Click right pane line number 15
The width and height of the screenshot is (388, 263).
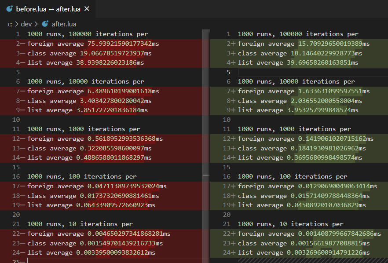(x=227, y=167)
